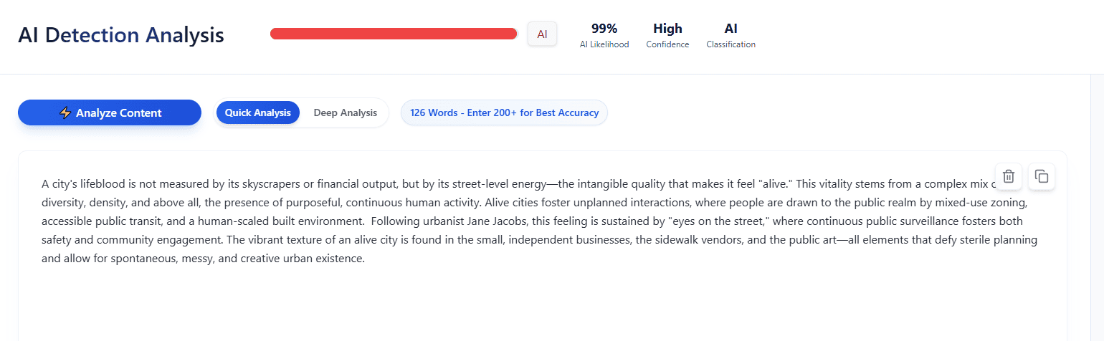Click the bold AI classification value
Screen dimensions: 1104x341
[x=731, y=29]
